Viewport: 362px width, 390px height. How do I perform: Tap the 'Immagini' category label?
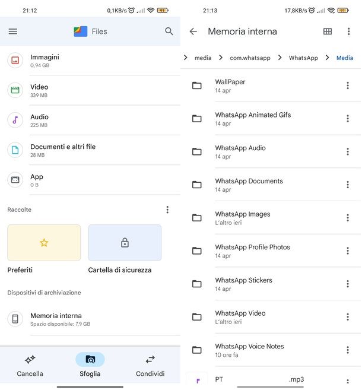(x=45, y=57)
